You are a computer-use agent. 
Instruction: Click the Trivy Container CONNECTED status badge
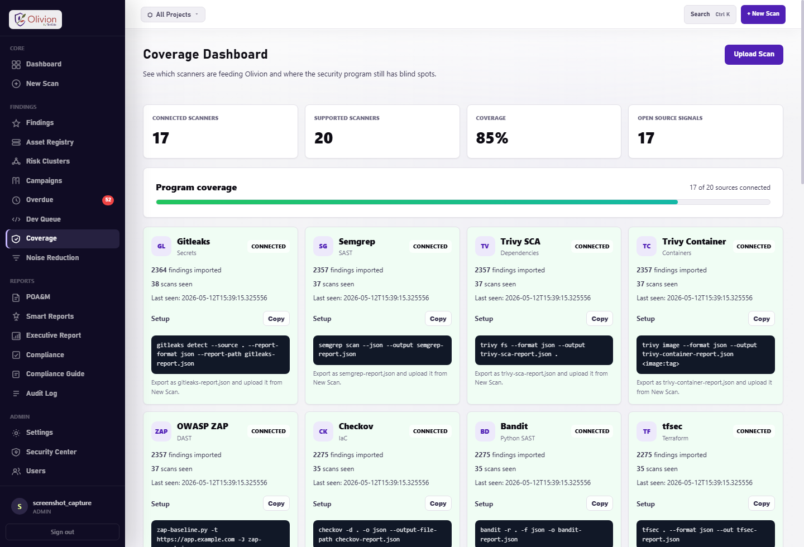pos(754,246)
